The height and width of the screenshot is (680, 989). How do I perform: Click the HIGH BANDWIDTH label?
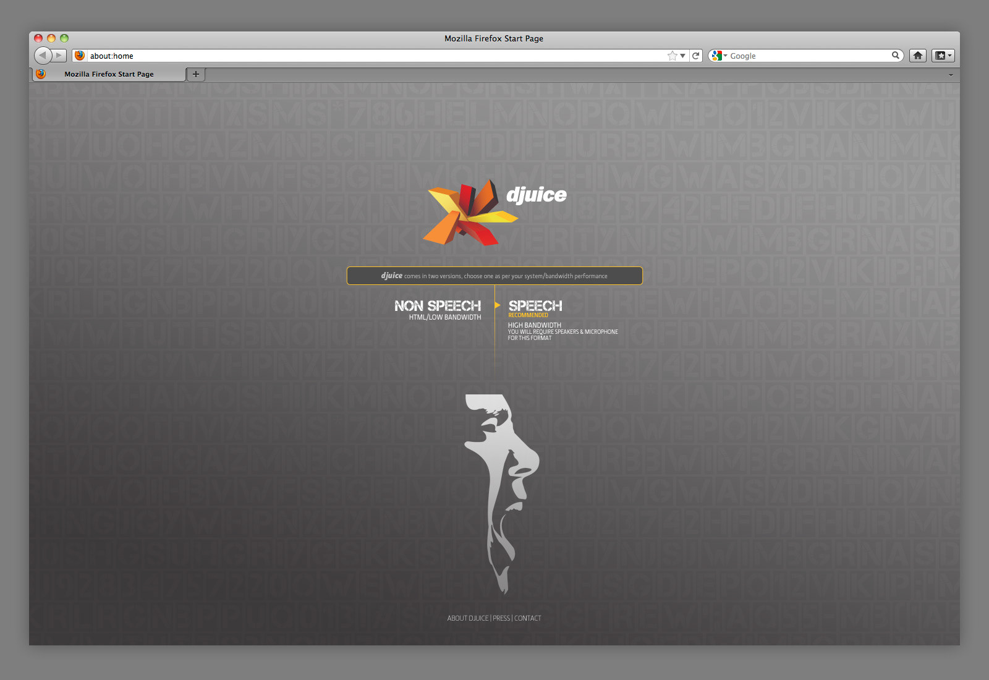coord(535,325)
